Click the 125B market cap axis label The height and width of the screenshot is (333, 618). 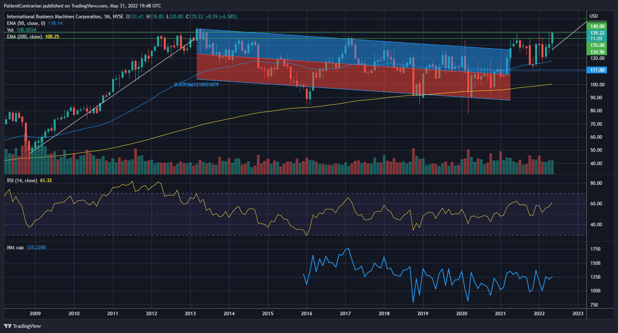tap(595, 277)
